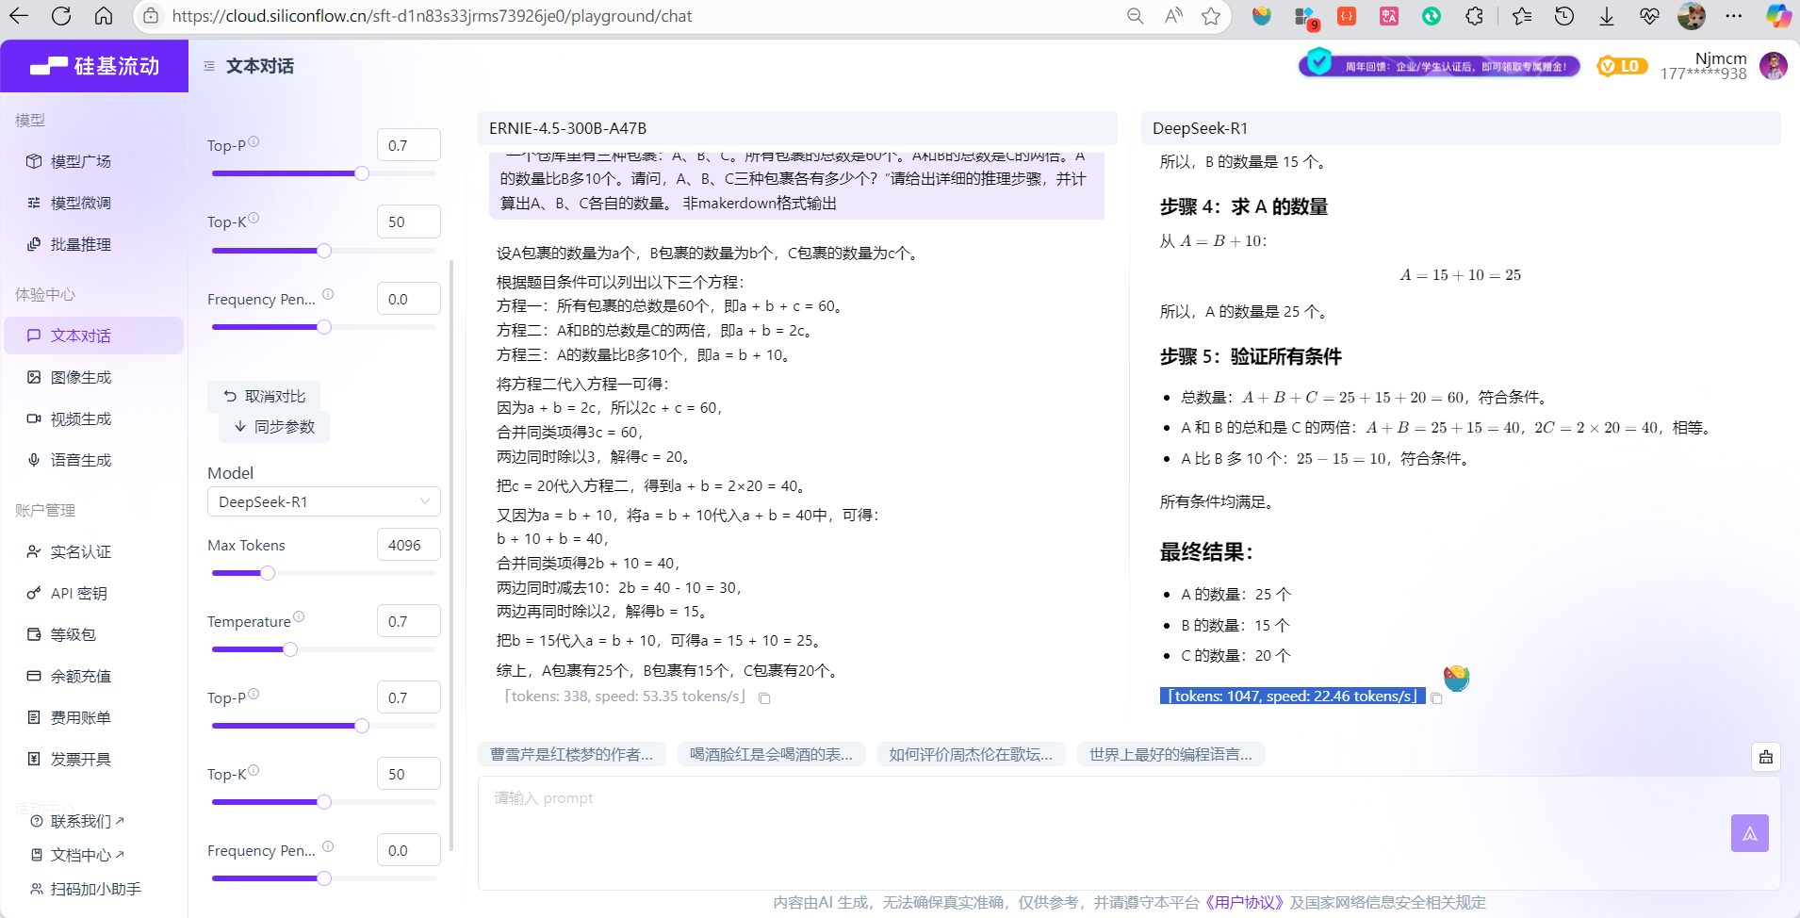
Task: Open 费用账单 in sidebar
Action: (x=94, y=717)
